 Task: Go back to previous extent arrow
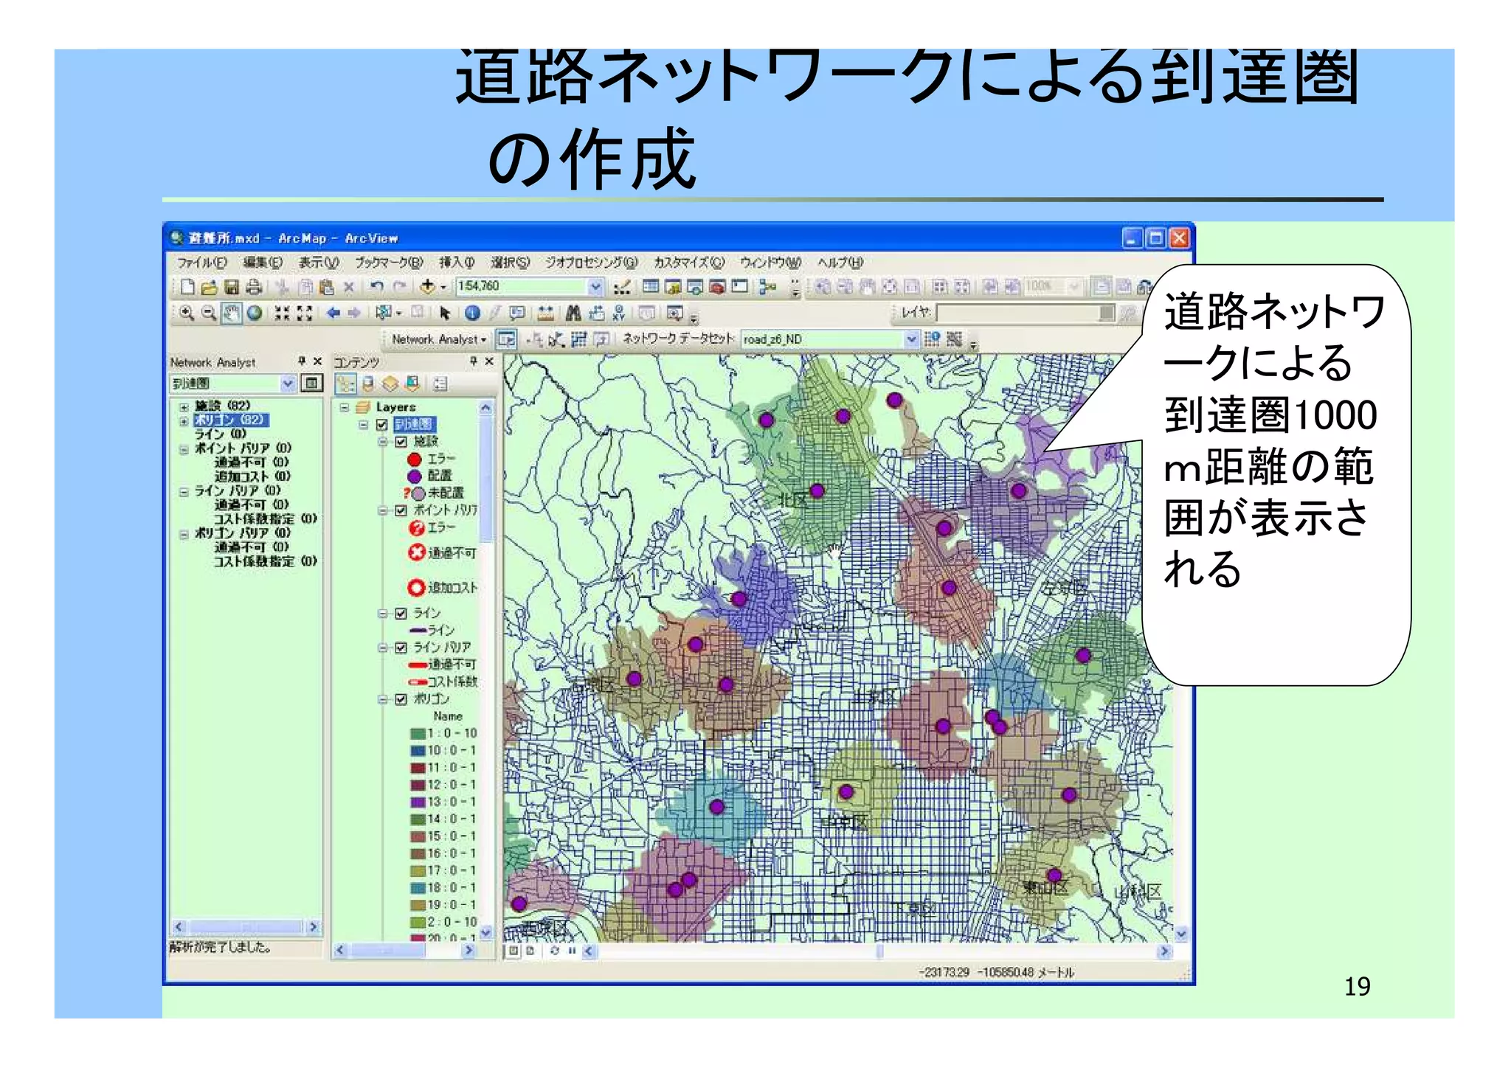pos(333,313)
